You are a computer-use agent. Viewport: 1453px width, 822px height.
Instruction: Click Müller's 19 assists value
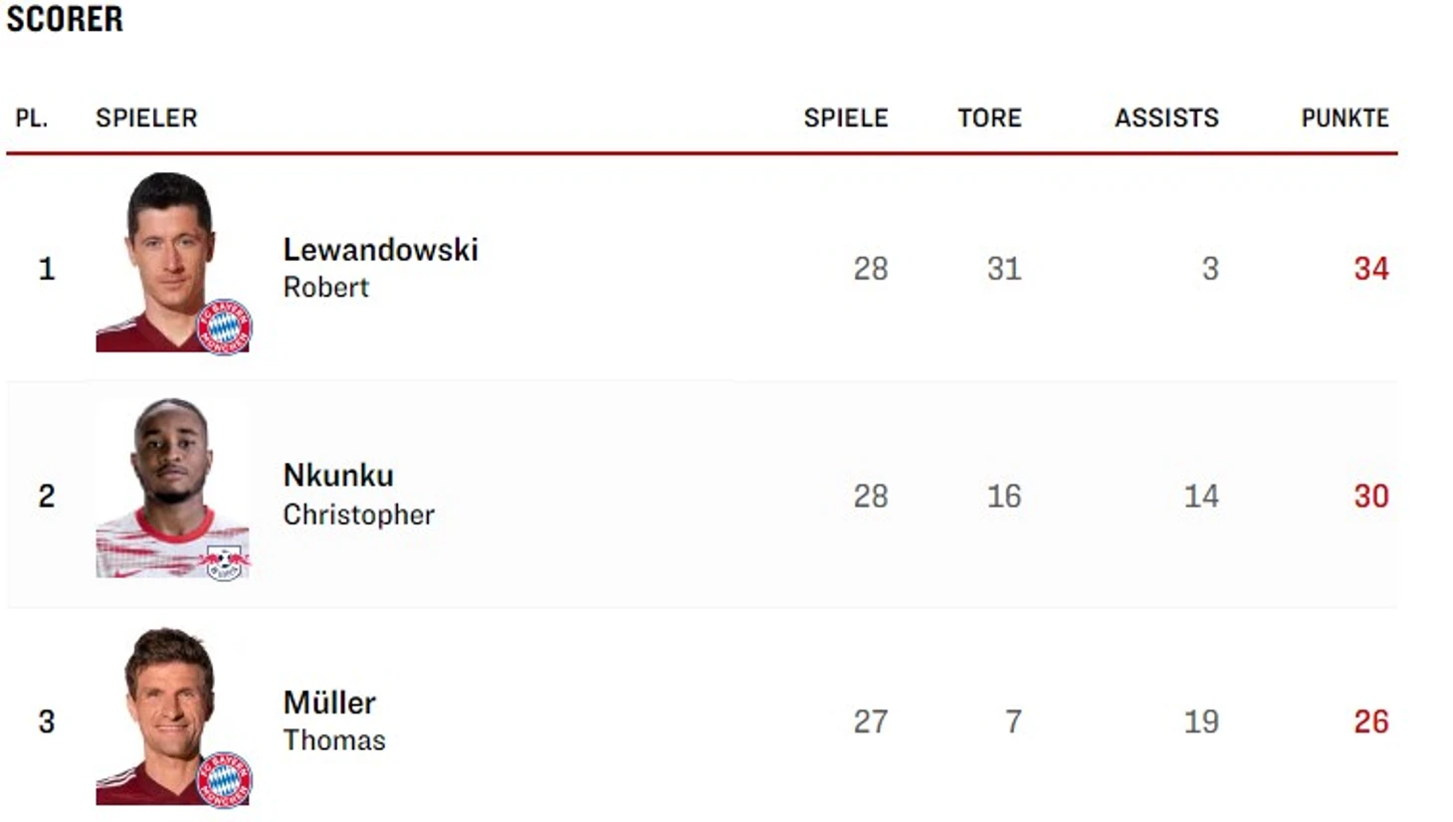tap(1201, 721)
